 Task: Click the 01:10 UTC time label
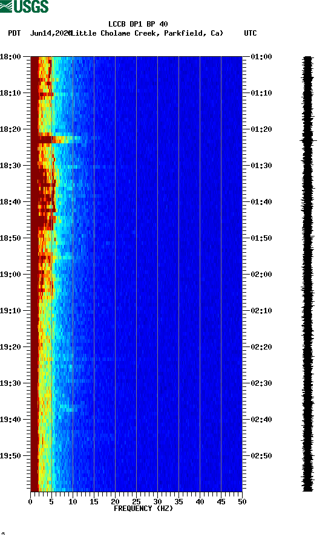(261, 93)
